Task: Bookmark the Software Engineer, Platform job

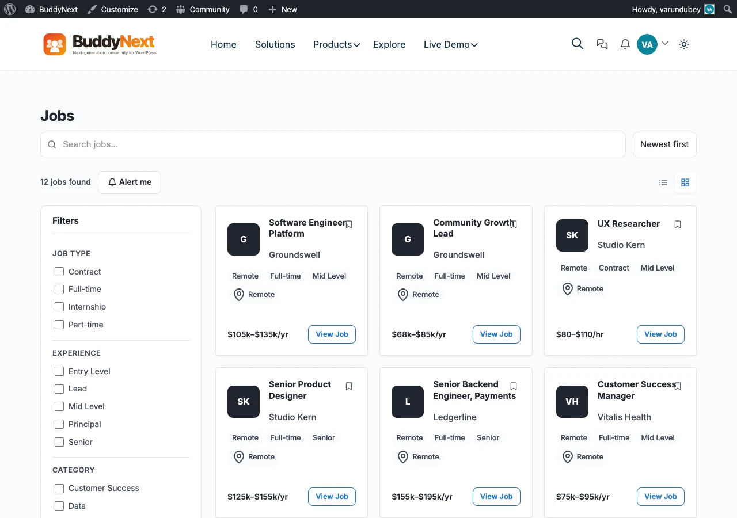Action: pos(349,224)
